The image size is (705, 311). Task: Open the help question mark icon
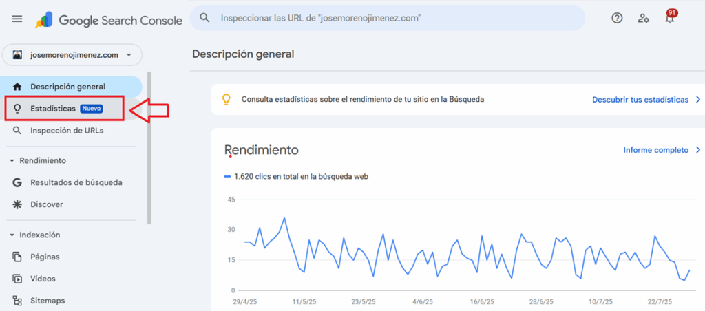(x=617, y=19)
